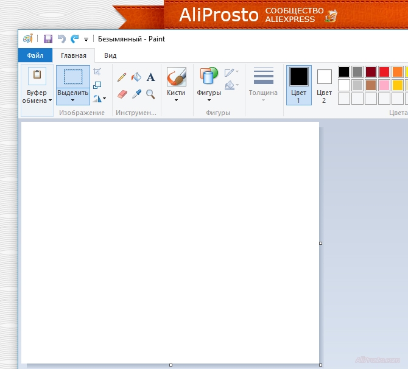408x369 pixels.
Task: Choose the Eraser tool
Action: tap(122, 94)
